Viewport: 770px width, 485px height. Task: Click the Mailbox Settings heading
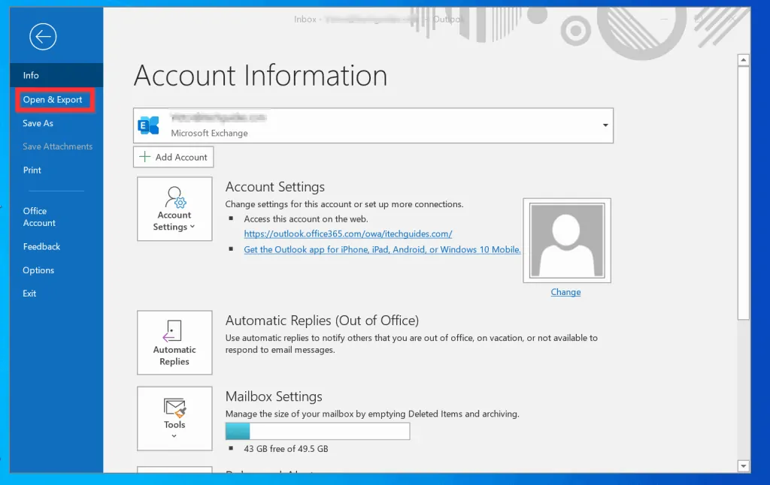(274, 396)
